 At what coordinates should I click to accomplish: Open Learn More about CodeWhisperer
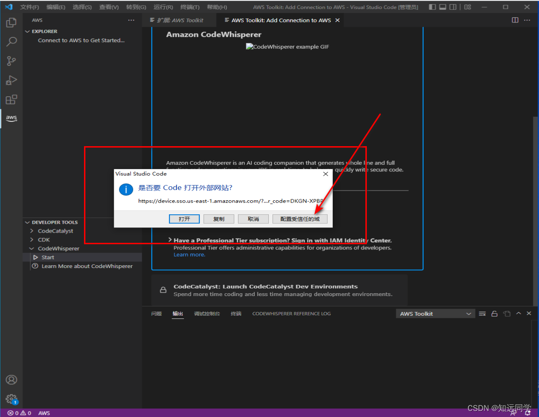pos(82,266)
